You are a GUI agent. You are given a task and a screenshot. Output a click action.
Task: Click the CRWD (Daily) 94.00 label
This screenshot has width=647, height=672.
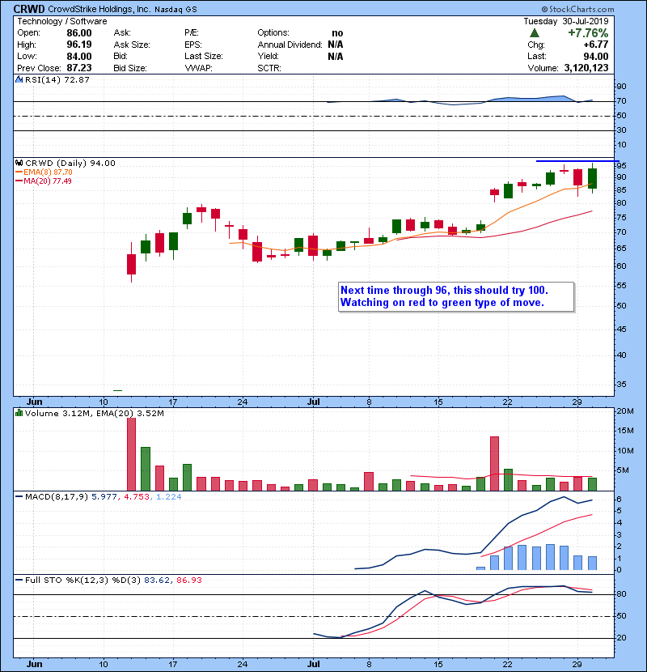coord(70,163)
